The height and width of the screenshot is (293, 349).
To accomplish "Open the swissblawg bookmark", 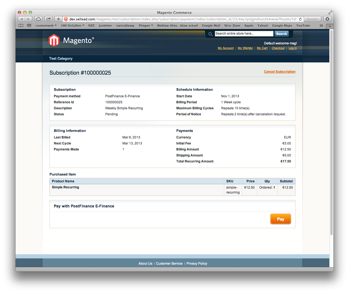I will 125,26.
